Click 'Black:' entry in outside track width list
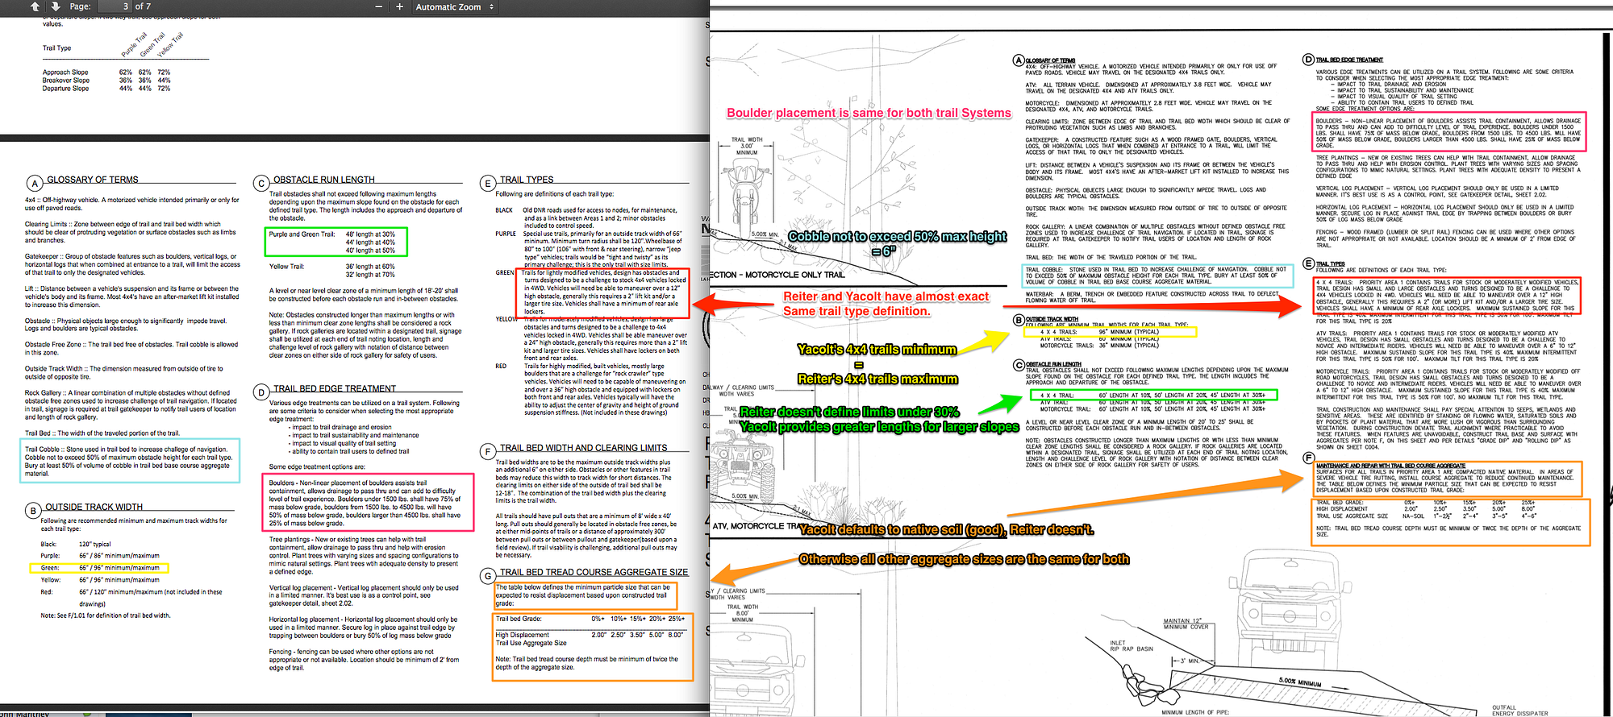 click(49, 545)
